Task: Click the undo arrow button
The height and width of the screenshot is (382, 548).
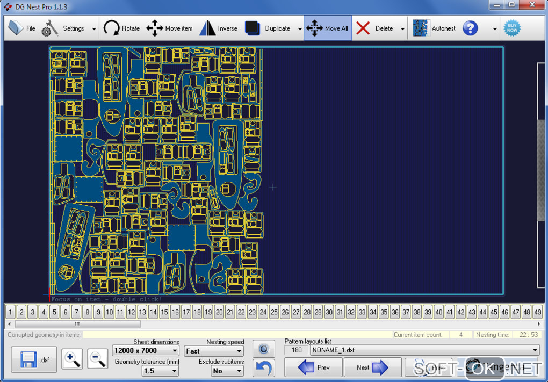Action: (263, 368)
